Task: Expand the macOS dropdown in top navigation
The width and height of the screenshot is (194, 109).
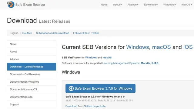Action: point(187,5)
